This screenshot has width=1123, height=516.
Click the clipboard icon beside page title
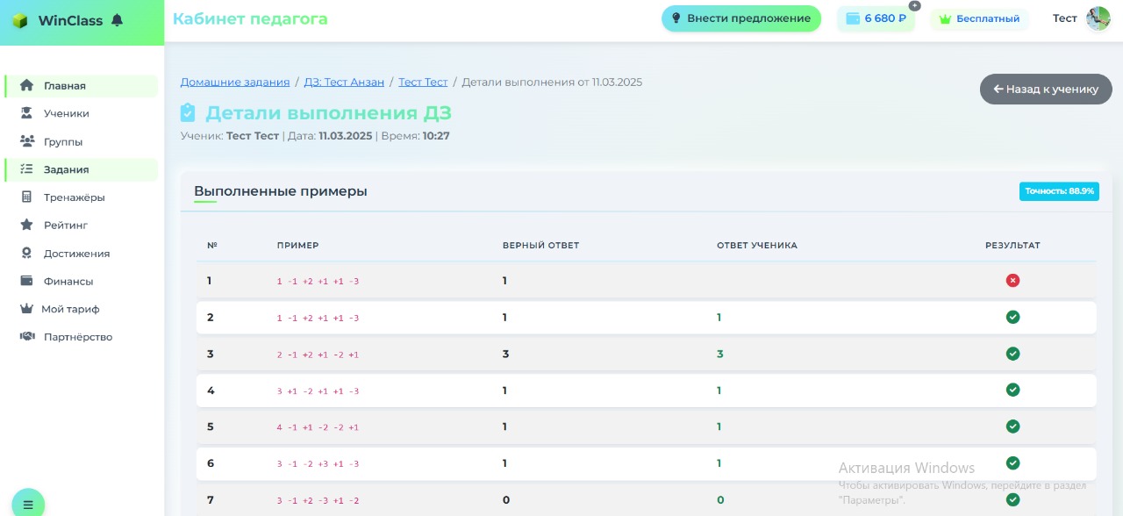click(188, 113)
